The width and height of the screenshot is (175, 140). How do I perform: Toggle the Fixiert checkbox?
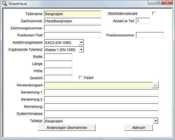[x=80, y=78]
